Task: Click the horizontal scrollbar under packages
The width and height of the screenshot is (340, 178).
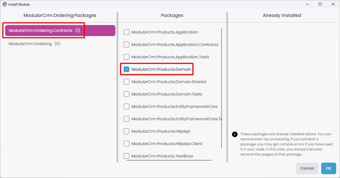Action: point(169,160)
